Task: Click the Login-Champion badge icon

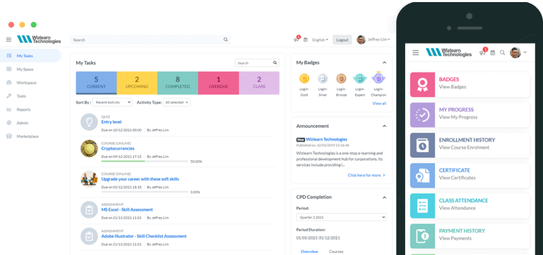Action: [378, 79]
